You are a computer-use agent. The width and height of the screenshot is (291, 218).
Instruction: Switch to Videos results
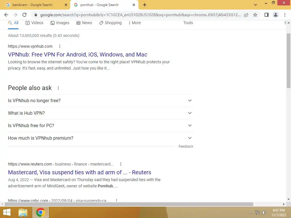(x=34, y=23)
